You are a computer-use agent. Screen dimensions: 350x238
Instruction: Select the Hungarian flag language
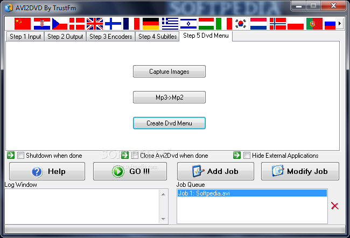206,24
